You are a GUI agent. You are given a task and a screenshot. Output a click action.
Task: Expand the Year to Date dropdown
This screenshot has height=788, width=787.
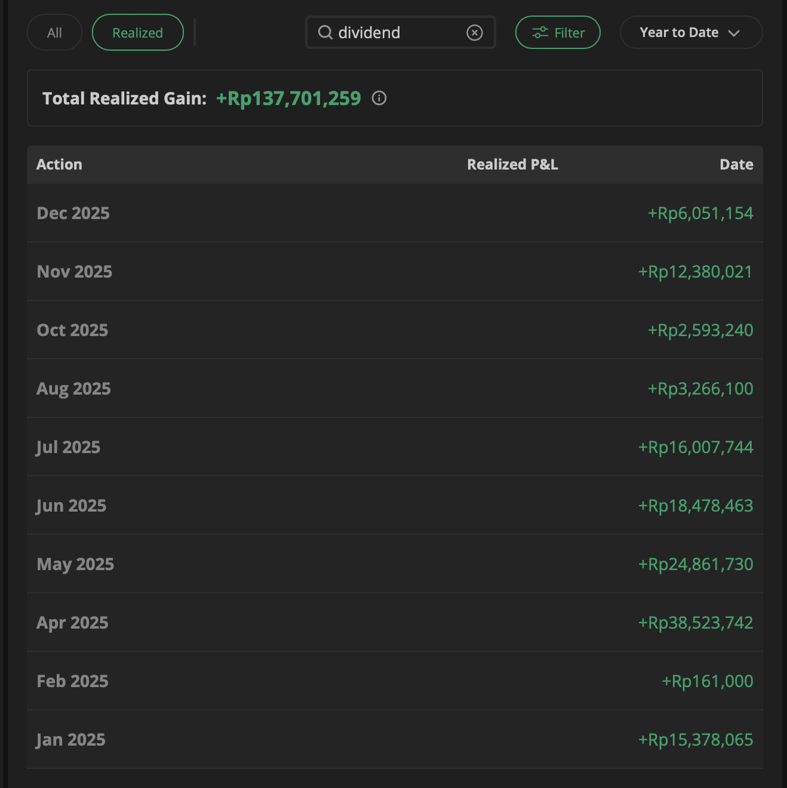point(691,33)
